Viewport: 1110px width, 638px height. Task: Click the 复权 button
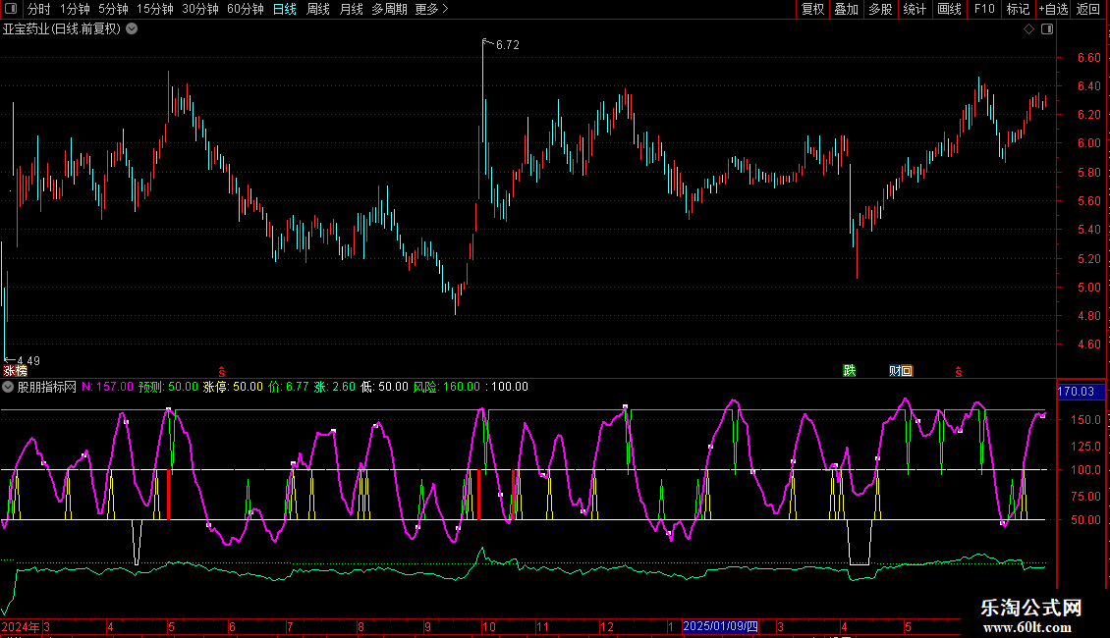tap(812, 9)
